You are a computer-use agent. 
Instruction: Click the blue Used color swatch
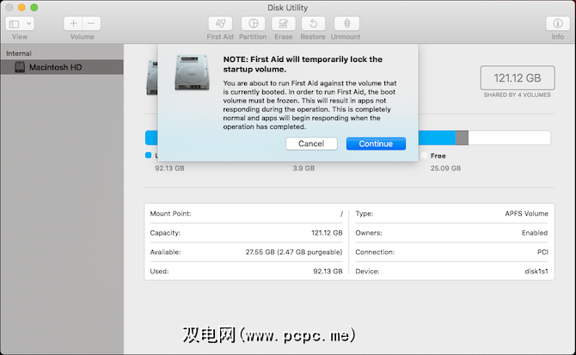click(x=149, y=156)
